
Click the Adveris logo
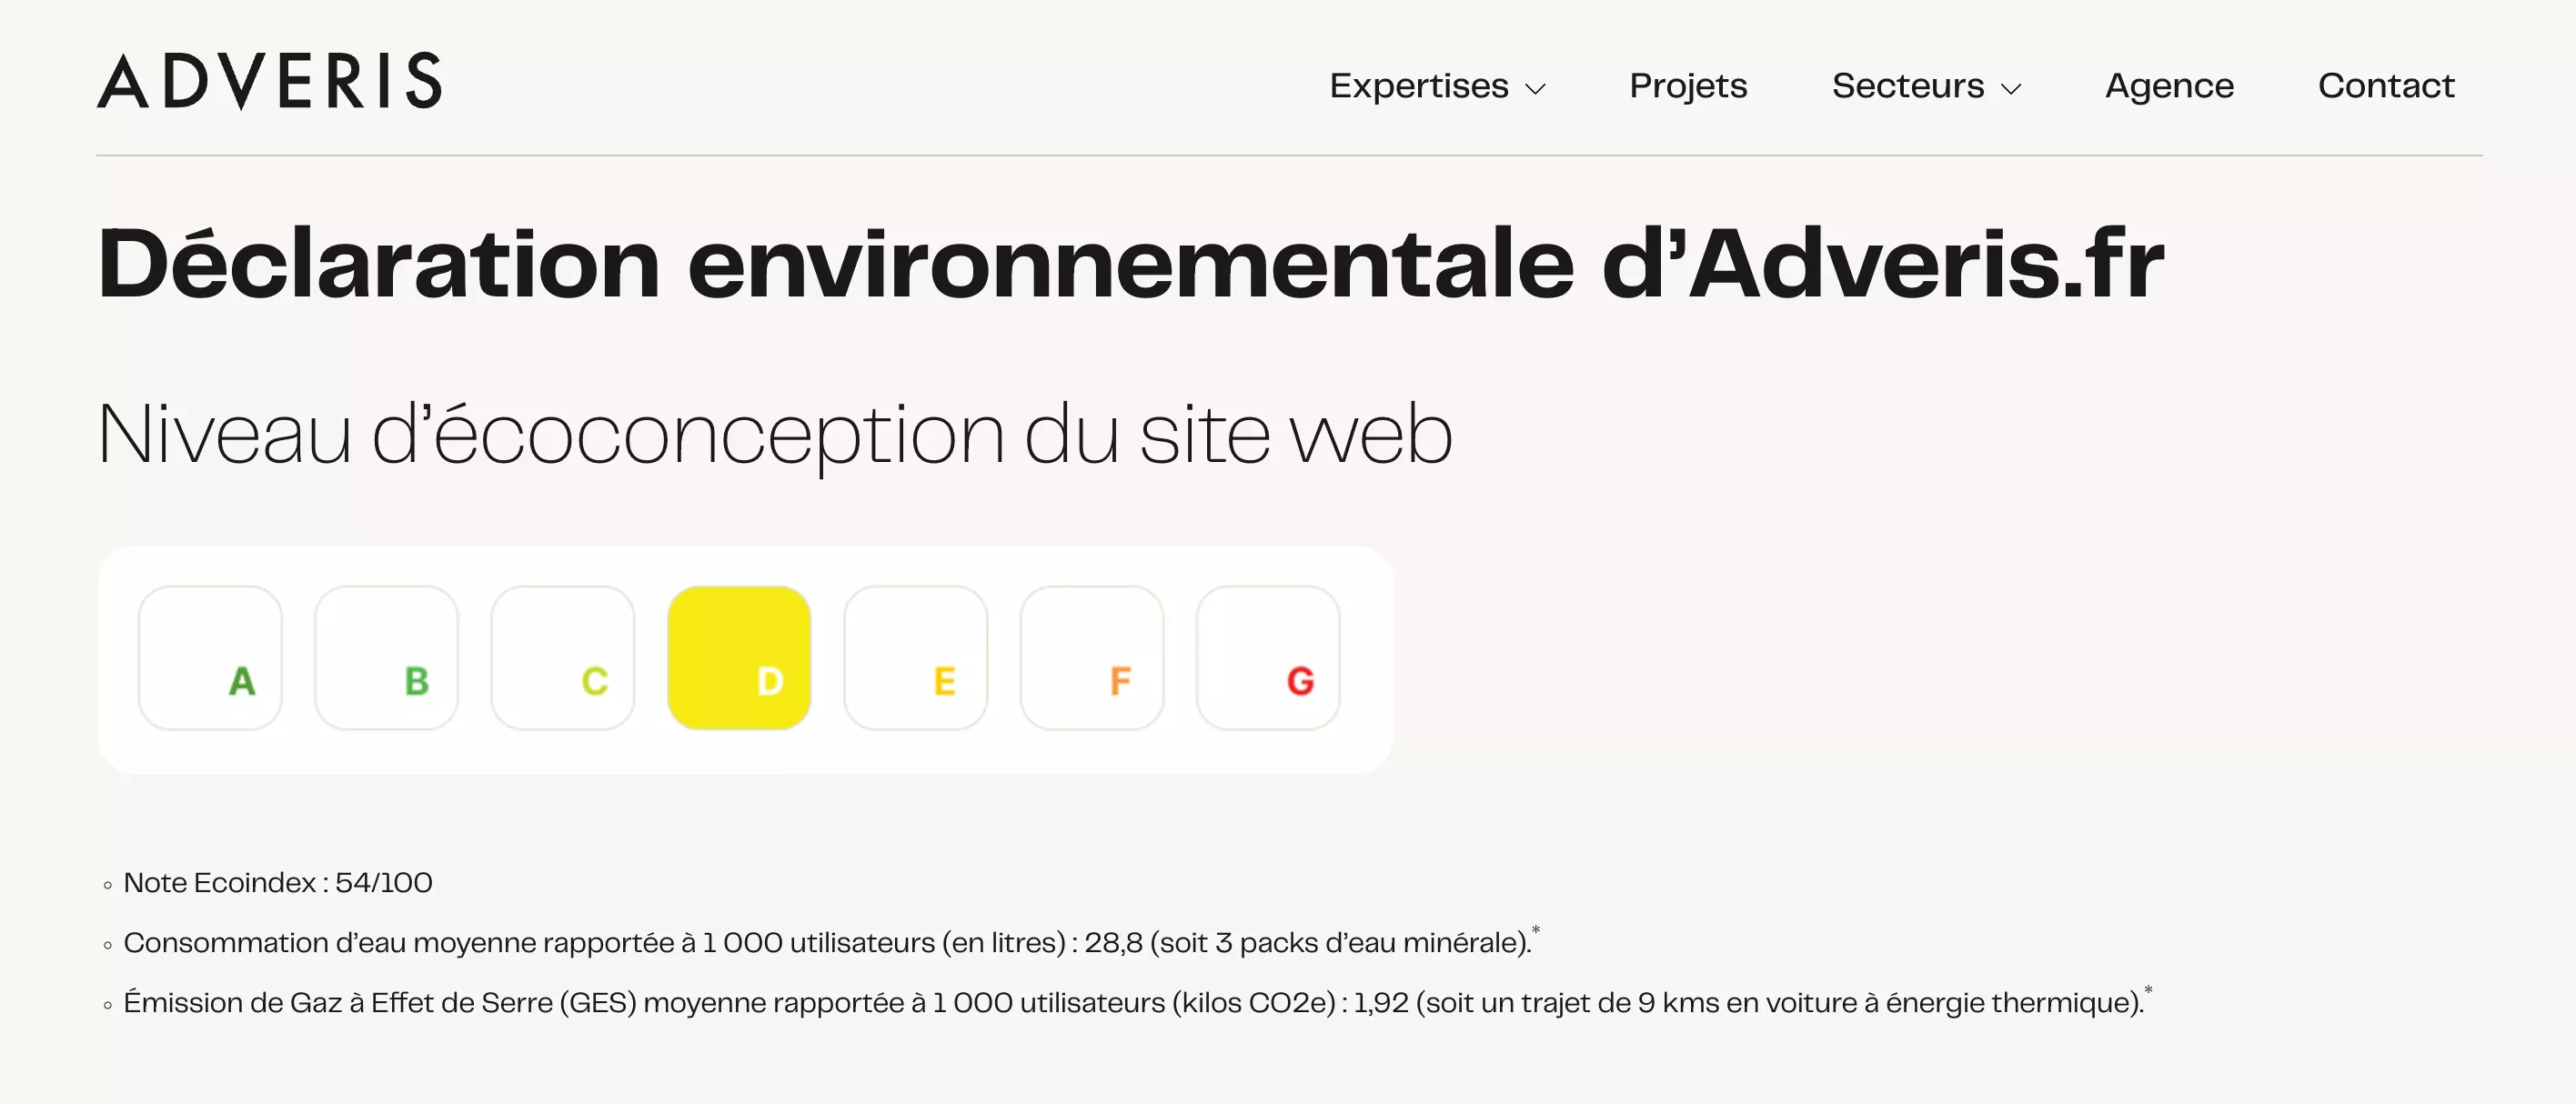269,81
